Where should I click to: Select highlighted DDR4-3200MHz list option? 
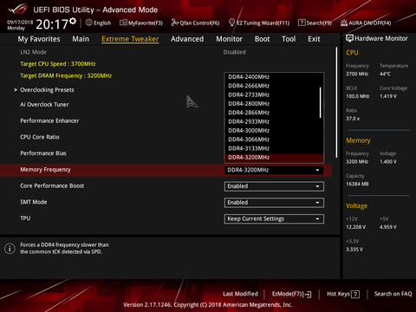click(274, 158)
